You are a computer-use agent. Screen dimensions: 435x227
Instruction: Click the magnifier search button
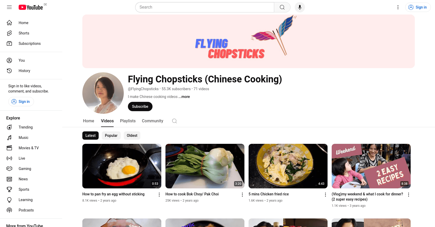[282, 7]
